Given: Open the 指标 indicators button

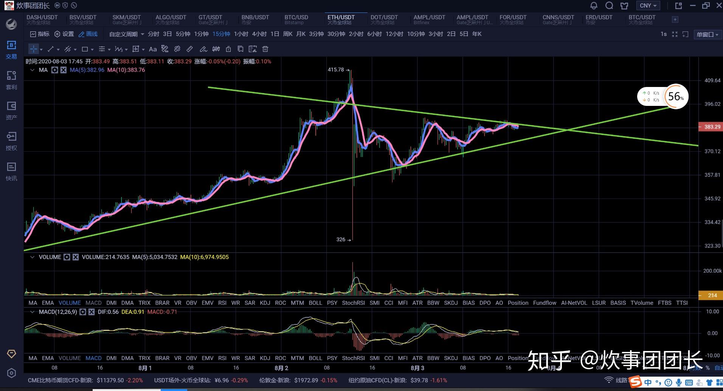Looking at the screenshot, I should point(40,34).
